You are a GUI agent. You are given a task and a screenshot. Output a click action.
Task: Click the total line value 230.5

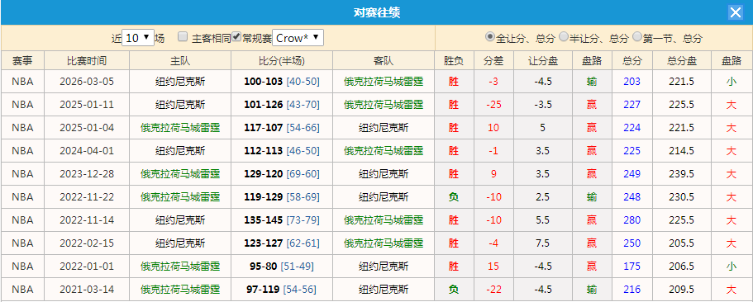[x=682, y=196]
